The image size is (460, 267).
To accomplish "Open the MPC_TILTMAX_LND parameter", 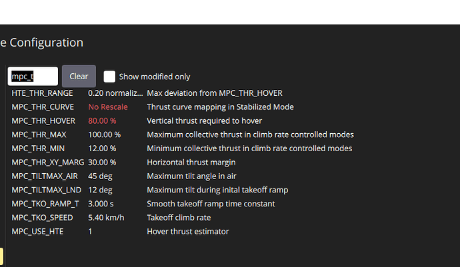I will click(46, 190).
